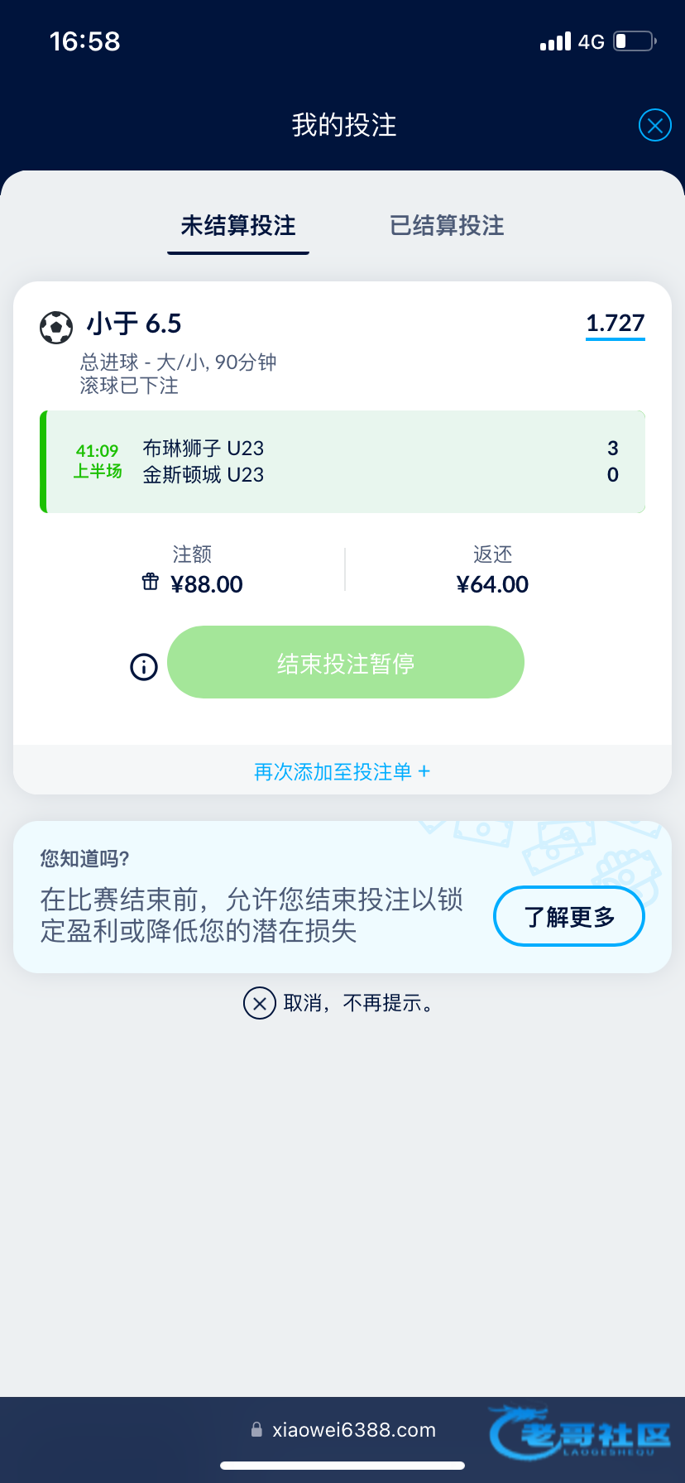
Task: Tap the 小于 6.5 bet title
Action: pyautogui.click(x=134, y=324)
